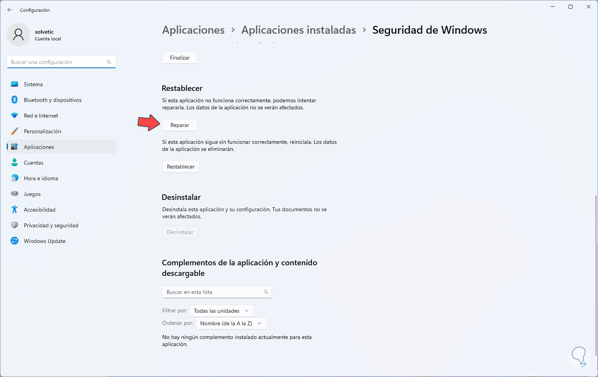Click the Windows Update sync icon

tap(14, 241)
